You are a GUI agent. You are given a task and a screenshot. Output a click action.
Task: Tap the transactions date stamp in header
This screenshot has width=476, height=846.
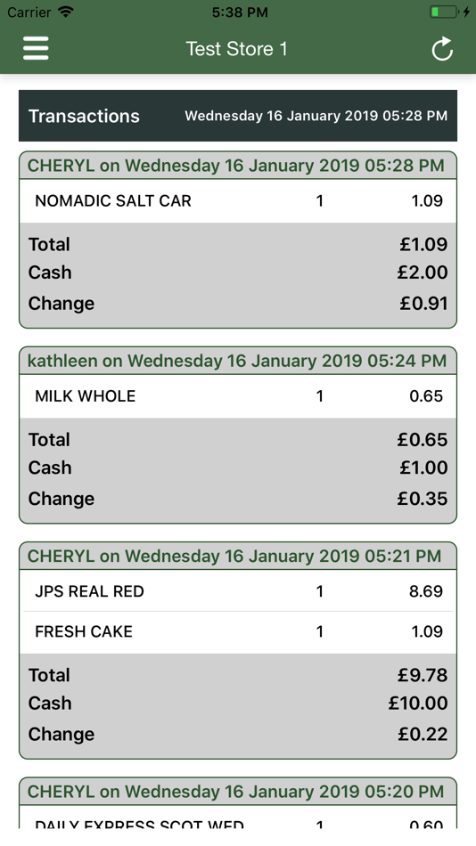click(316, 116)
